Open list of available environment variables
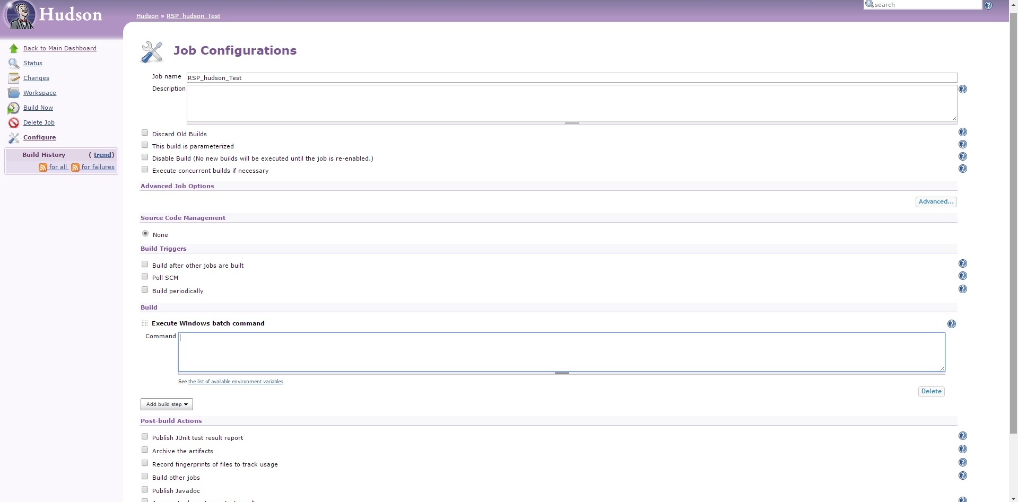 click(236, 382)
